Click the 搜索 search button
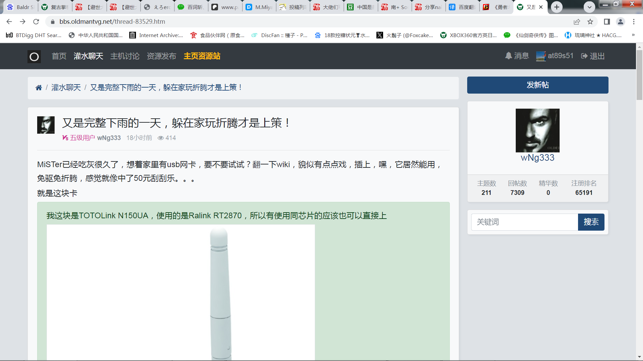This screenshot has height=361, width=643. 591,222
